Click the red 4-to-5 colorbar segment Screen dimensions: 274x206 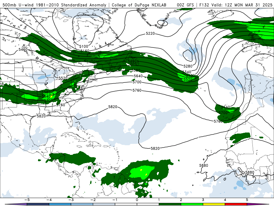coord(236,204)
